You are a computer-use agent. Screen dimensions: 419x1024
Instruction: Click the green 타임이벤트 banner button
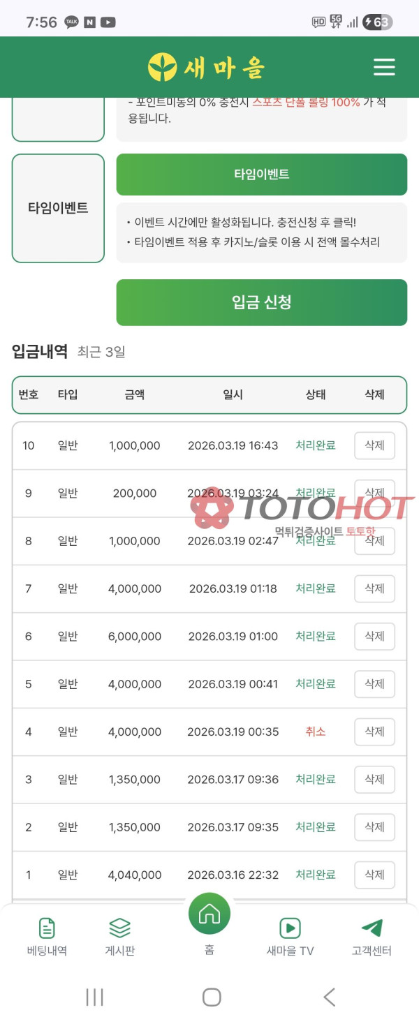(261, 175)
